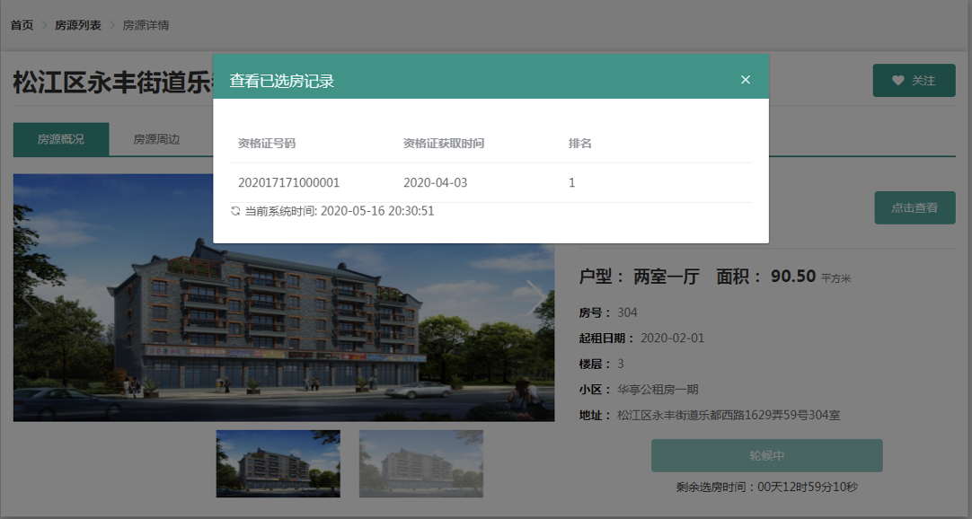Show the next carousel image arrow
The height and width of the screenshot is (519, 972).
click(x=535, y=296)
